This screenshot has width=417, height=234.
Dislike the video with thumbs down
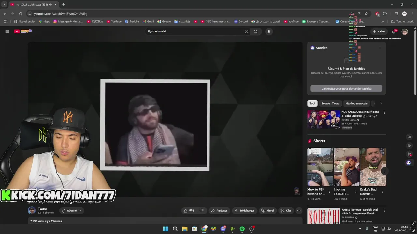[x=202, y=211]
